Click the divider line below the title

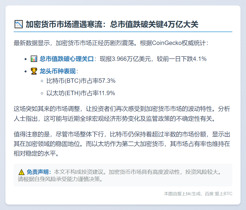123,32
